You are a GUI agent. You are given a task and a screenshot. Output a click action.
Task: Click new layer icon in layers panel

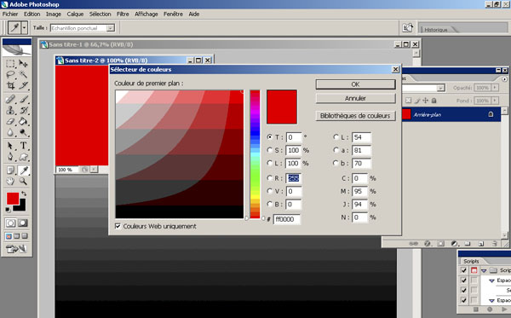(x=481, y=243)
